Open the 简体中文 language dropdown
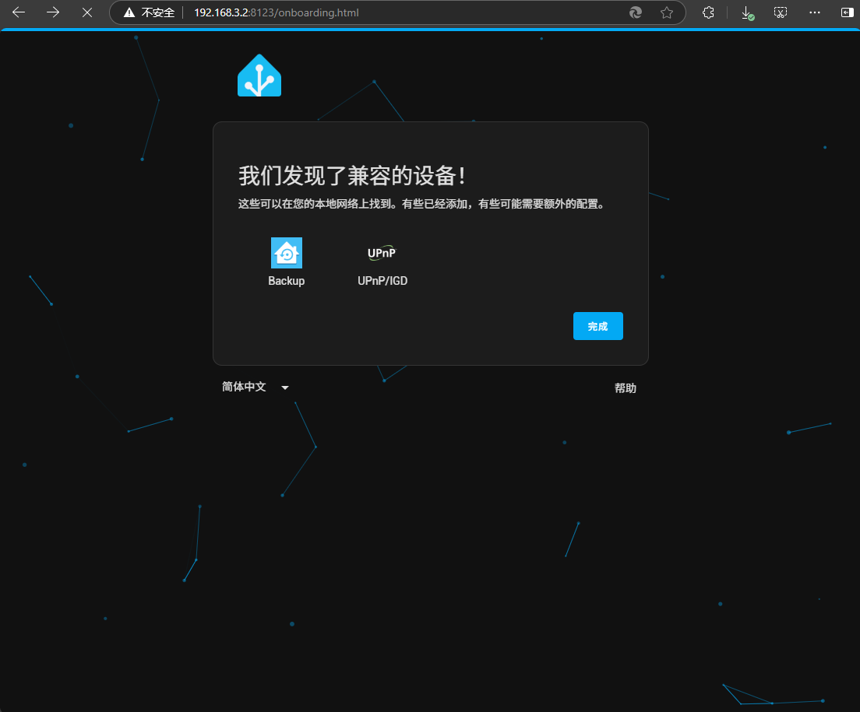 click(245, 387)
